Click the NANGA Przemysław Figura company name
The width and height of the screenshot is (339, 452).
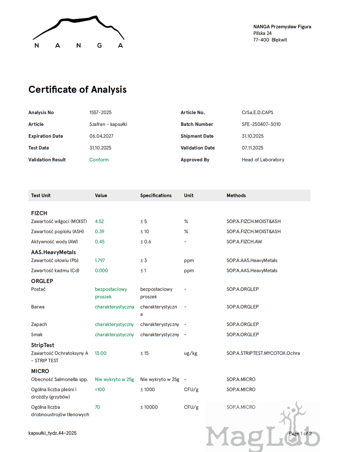point(282,27)
